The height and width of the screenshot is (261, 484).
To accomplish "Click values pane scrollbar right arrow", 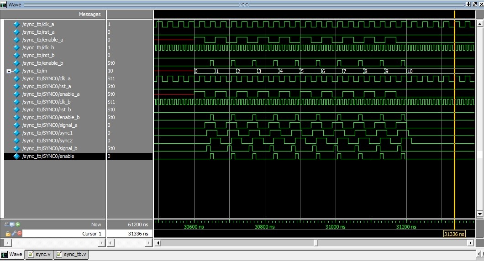I will click(x=149, y=243).
